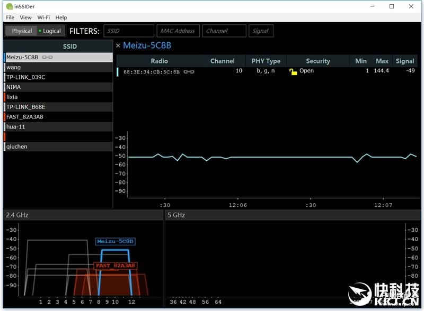The height and width of the screenshot is (311, 424).
Task: Open the Help menu
Action: 61,17
